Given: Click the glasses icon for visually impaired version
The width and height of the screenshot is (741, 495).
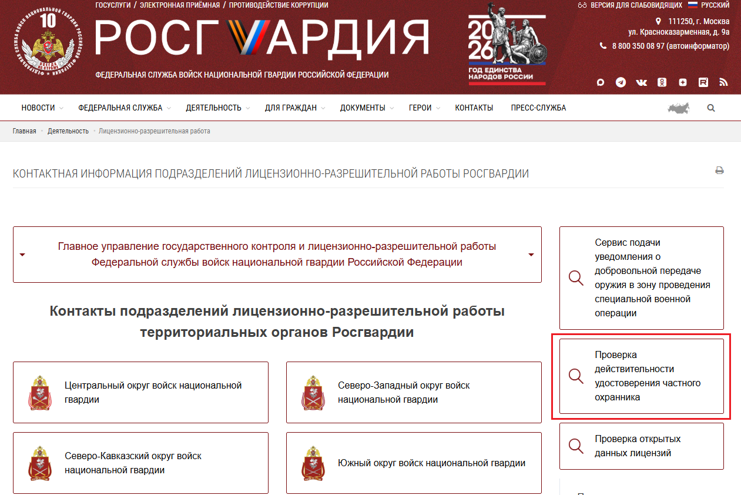Looking at the screenshot, I should point(583,5).
